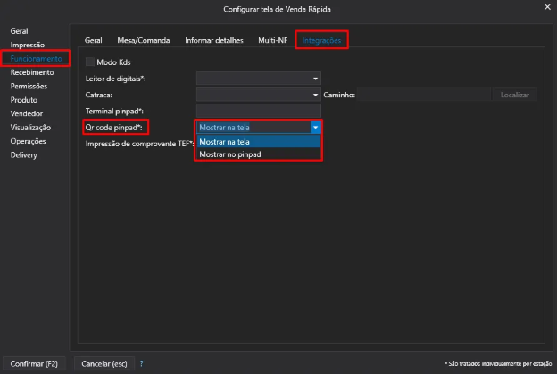
Task: Click the Cancelar (esc) button
Action: (104, 363)
